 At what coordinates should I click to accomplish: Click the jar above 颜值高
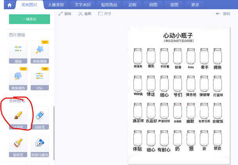138,56
